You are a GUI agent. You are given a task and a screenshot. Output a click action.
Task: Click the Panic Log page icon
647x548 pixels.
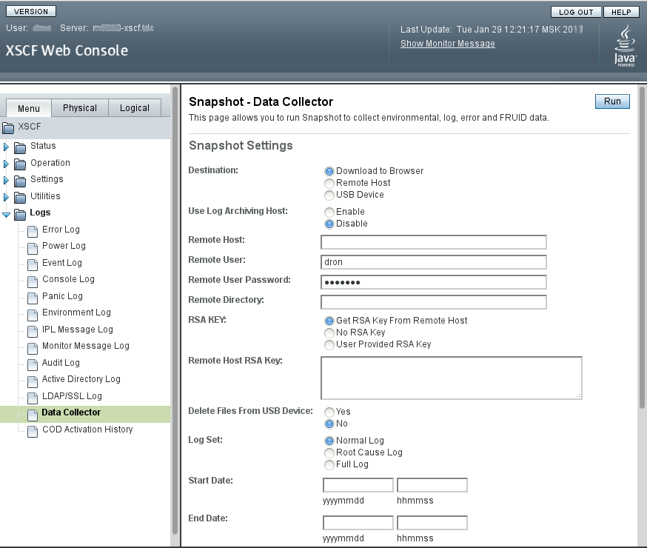tap(33, 298)
